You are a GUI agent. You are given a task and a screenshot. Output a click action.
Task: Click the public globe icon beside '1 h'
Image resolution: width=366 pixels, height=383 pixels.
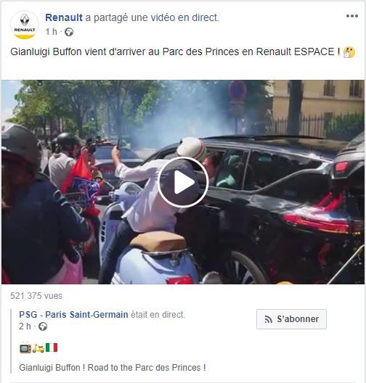coord(69,32)
